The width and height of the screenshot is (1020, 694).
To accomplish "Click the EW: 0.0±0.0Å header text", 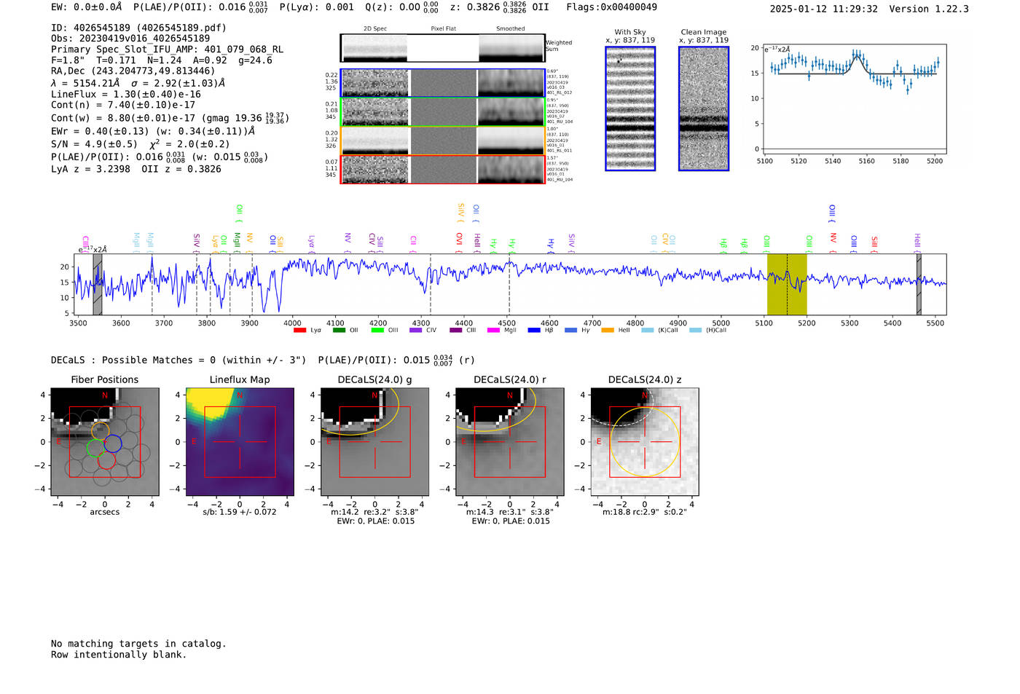I will pos(87,7).
